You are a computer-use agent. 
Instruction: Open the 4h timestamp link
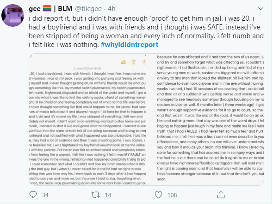click(x=112, y=9)
